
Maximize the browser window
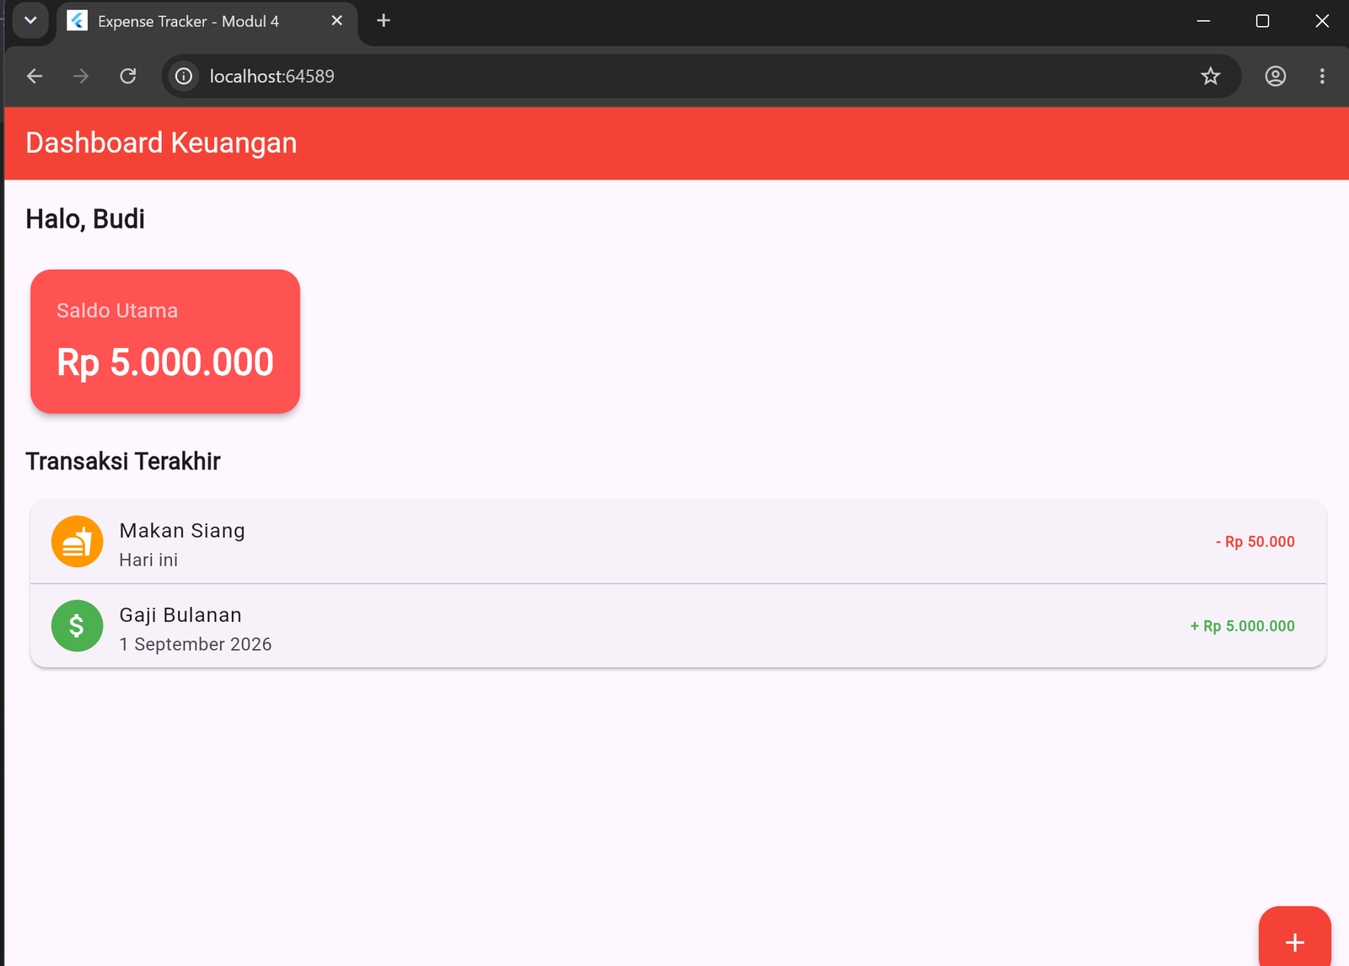[x=1262, y=21]
